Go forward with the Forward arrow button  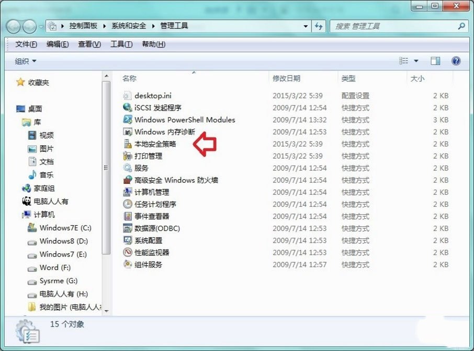tap(30, 27)
